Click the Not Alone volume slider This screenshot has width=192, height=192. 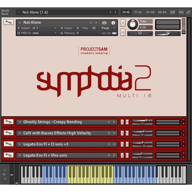168,34
